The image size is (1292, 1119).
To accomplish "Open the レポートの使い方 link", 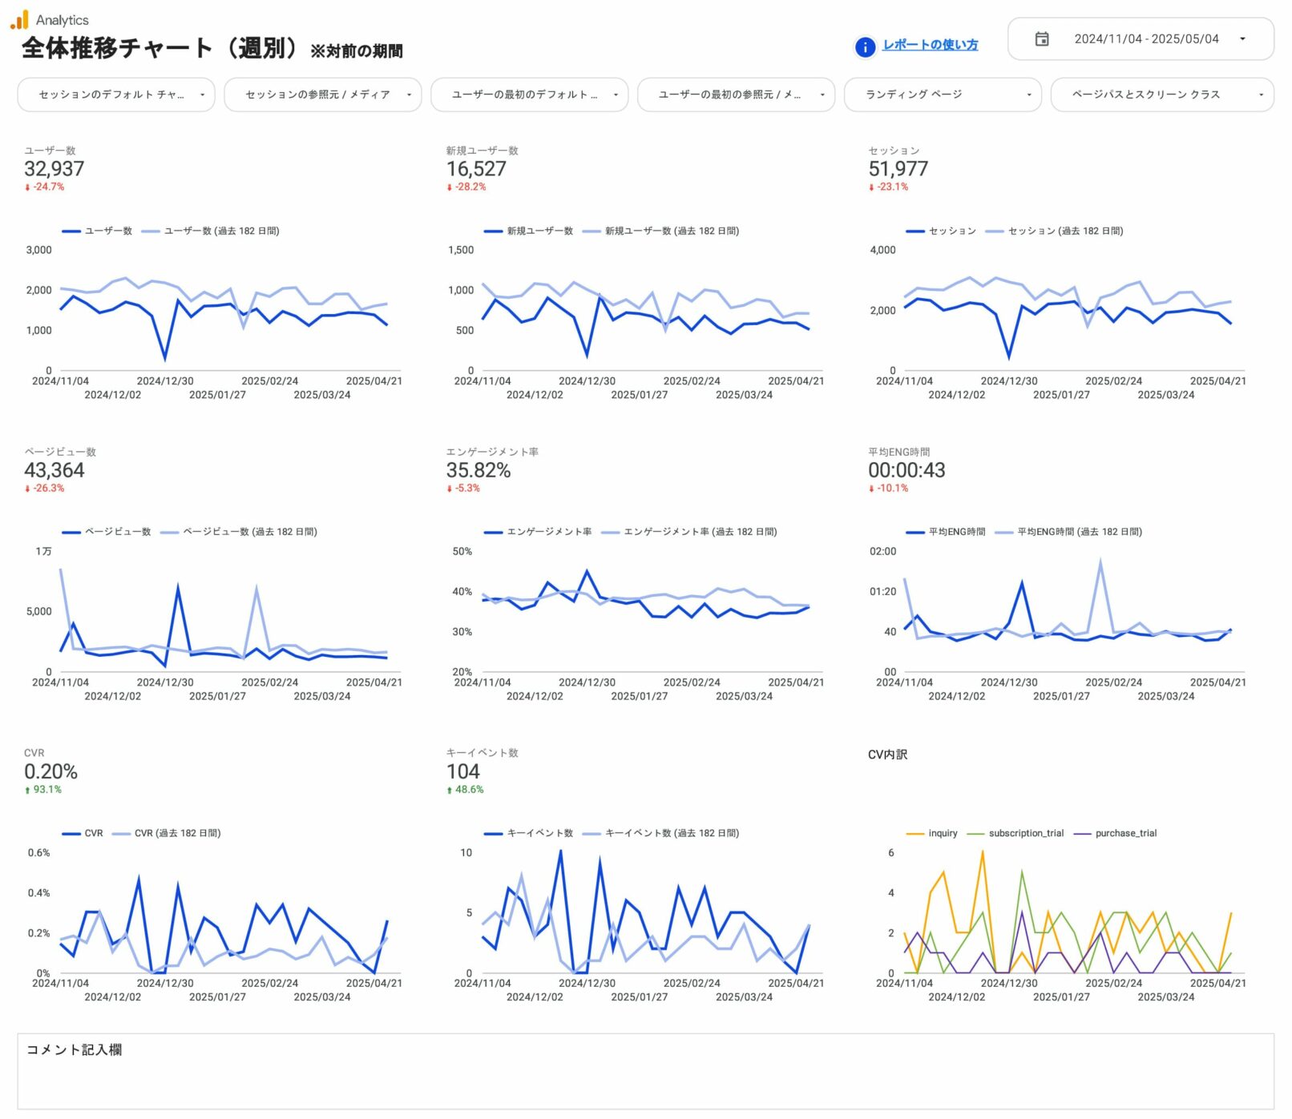I will point(930,45).
